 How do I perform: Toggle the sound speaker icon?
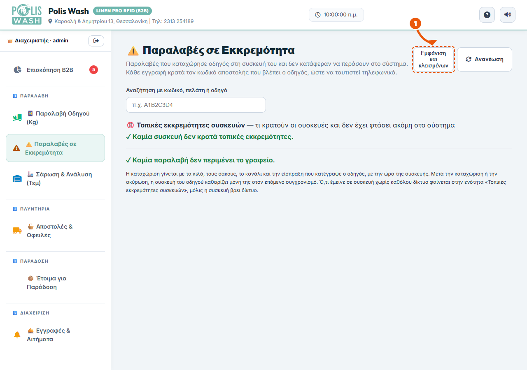coord(508,15)
